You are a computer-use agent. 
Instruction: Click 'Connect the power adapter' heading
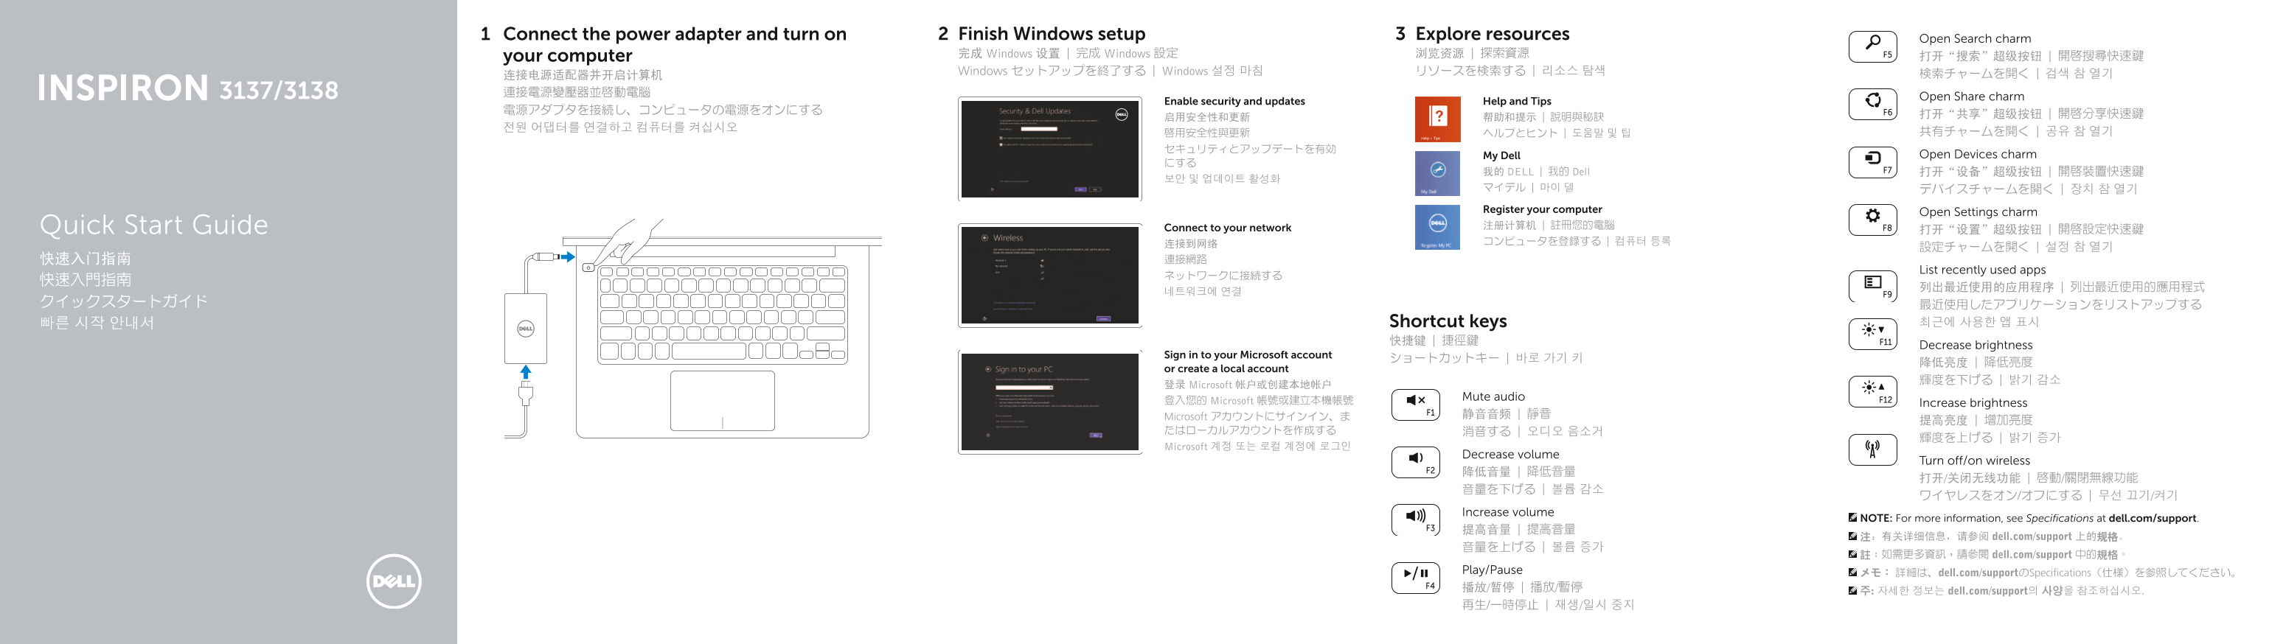[x=675, y=44]
